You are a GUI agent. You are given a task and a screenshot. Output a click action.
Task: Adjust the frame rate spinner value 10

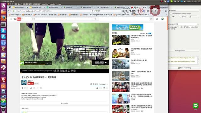187,24
